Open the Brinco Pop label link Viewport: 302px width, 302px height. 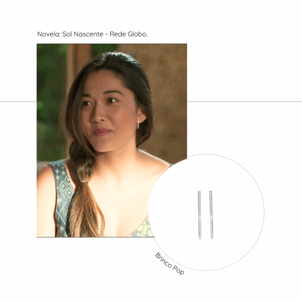pyautogui.click(x=169, y=263)
